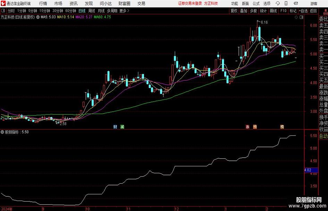This screenshot has height=211, width=328.
Task: Switch to 周线 weekly period
Action: pos(92,11)
